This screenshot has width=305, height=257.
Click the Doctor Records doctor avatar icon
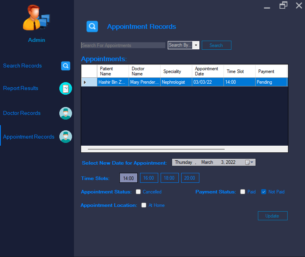click(66, 113)
